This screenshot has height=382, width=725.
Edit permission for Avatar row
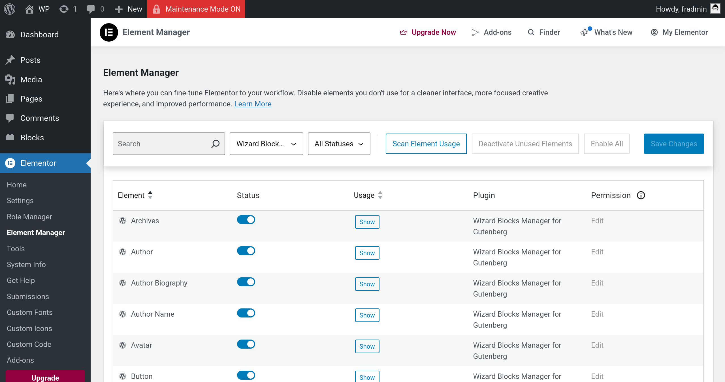click(597, 345)
